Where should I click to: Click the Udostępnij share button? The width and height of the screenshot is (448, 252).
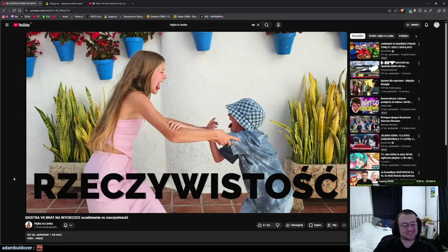(x=294, y=225)
